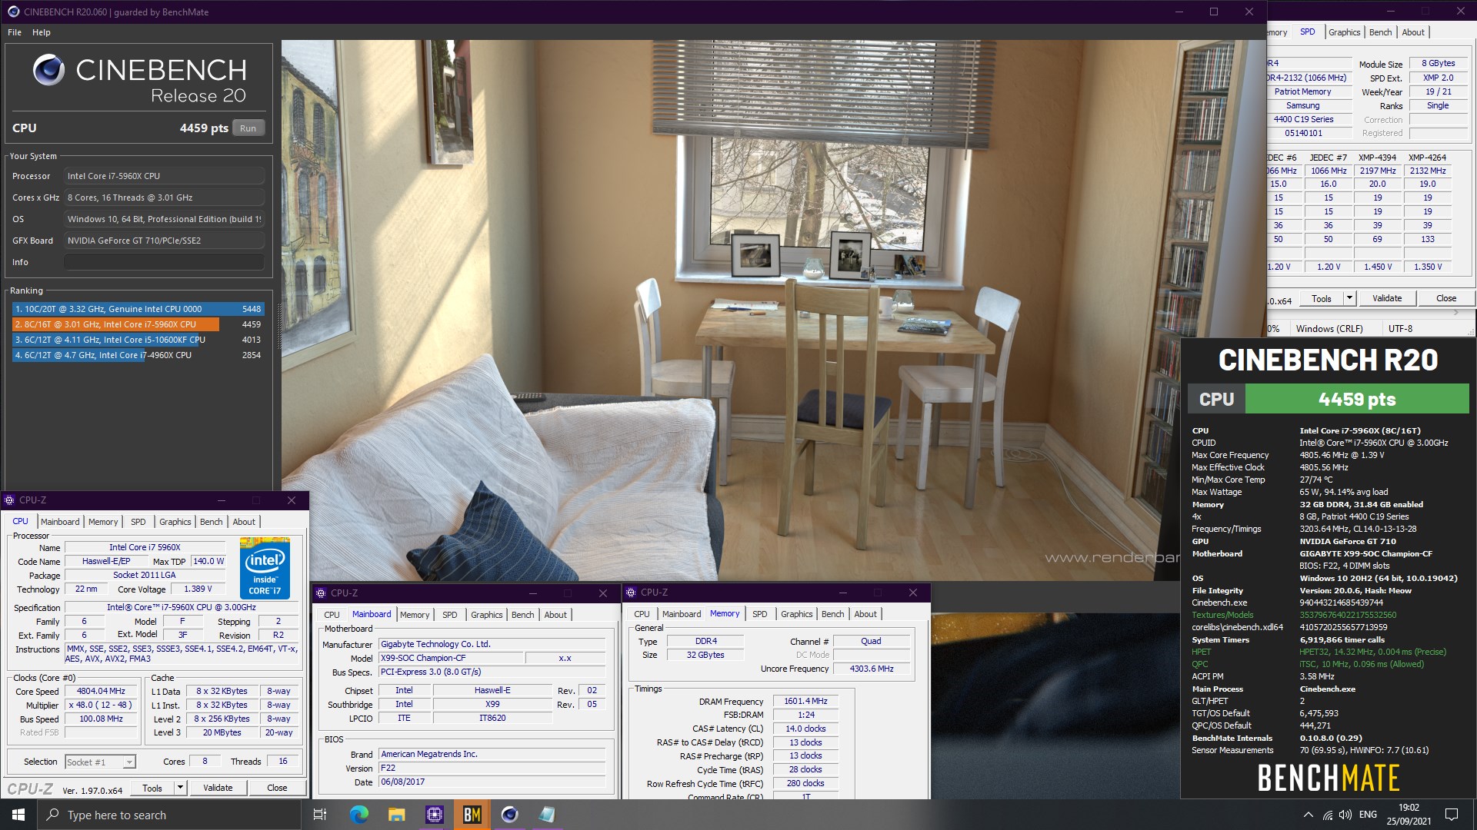The width and height of the screenshot is (1477, 830).
Task: Open About tab in Memory CPU-Z window
Action: pyautogui.click(x=865, y=614)
